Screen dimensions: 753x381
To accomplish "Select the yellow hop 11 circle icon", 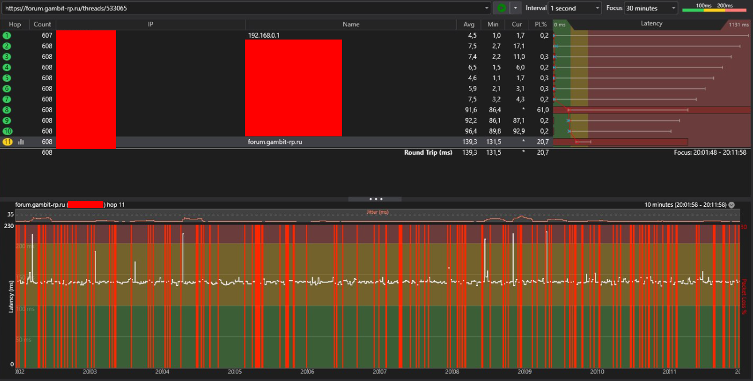I will pyautogui.click(x=7, y=142).
